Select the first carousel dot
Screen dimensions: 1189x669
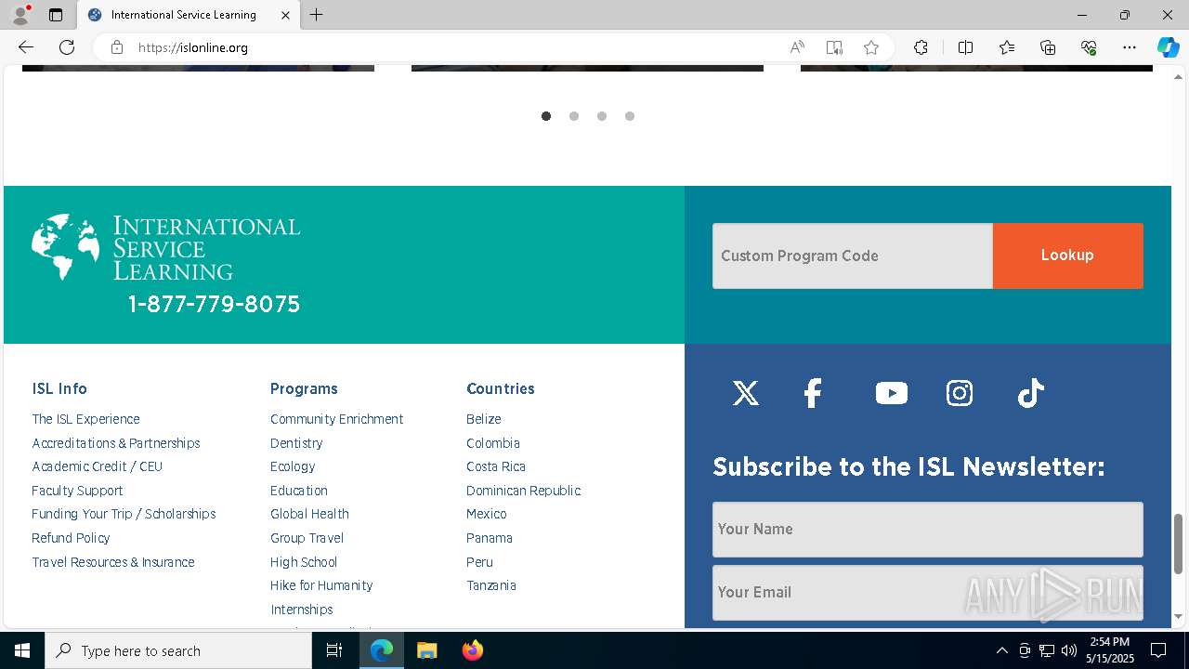[x=546, y=116]
